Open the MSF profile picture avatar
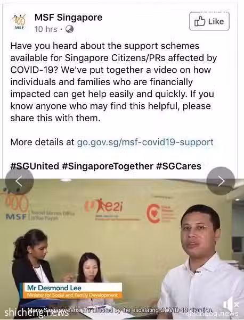244x320 pixels. [x=19, y=22]
